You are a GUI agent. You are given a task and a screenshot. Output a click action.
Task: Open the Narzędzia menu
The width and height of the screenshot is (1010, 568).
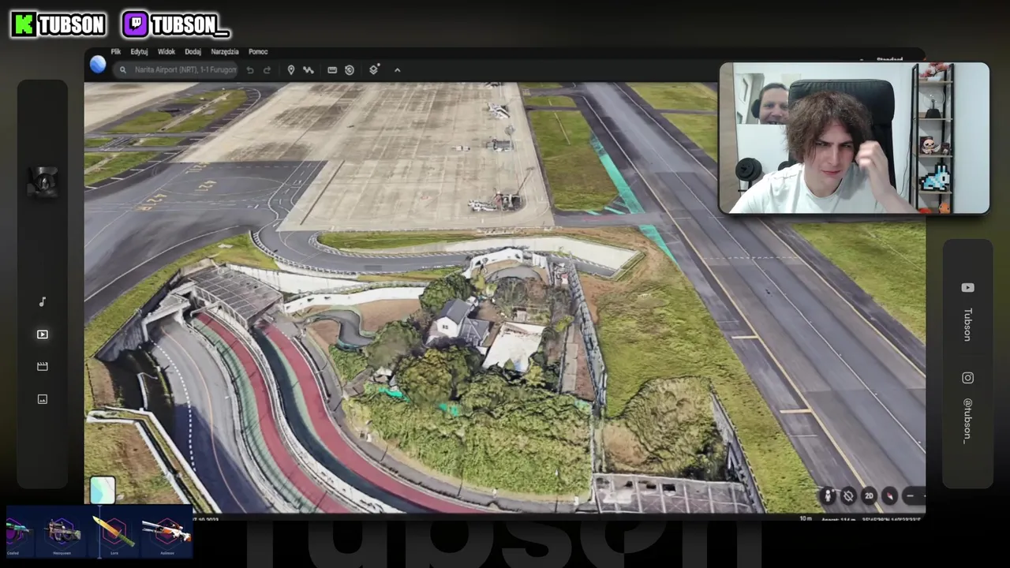tap(225, 52)
